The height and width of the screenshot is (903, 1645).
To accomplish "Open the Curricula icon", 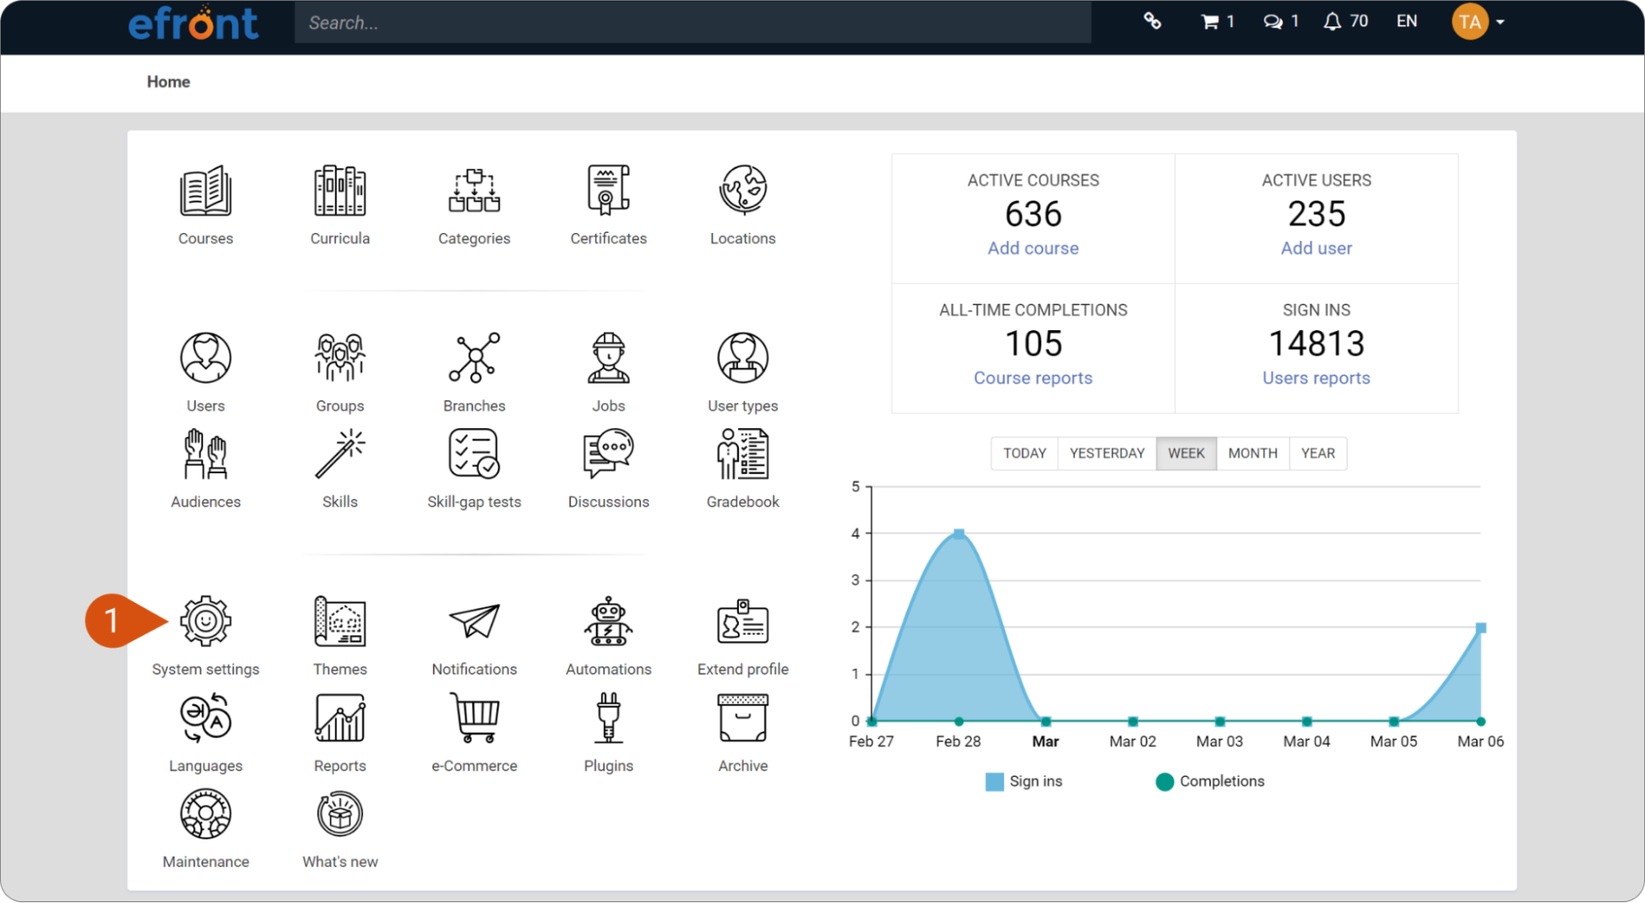I will [x=340, y=191].
